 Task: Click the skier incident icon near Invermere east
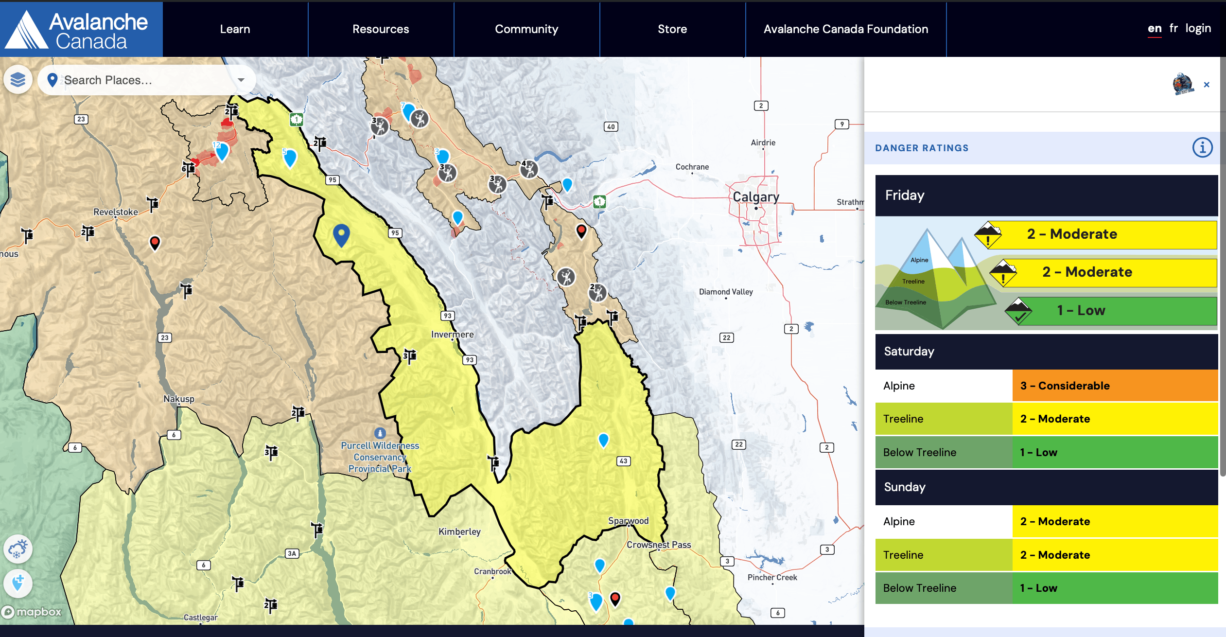(566, 277)
